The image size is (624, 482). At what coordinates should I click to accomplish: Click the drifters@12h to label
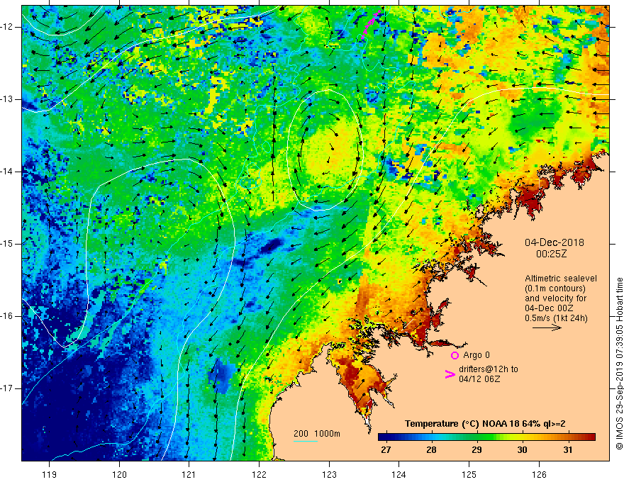(x=489, y=369)
